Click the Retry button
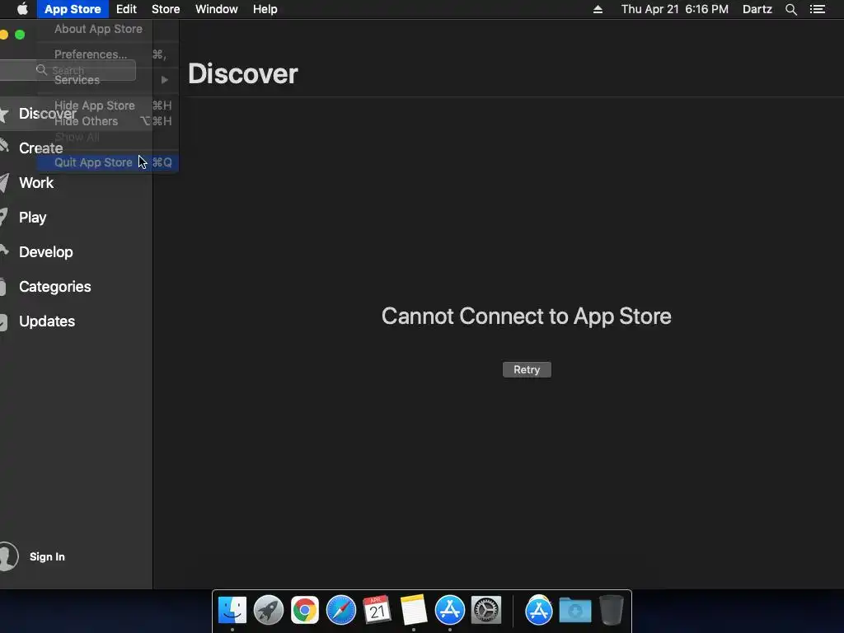The image size is (844, 633). coord(527,370)
